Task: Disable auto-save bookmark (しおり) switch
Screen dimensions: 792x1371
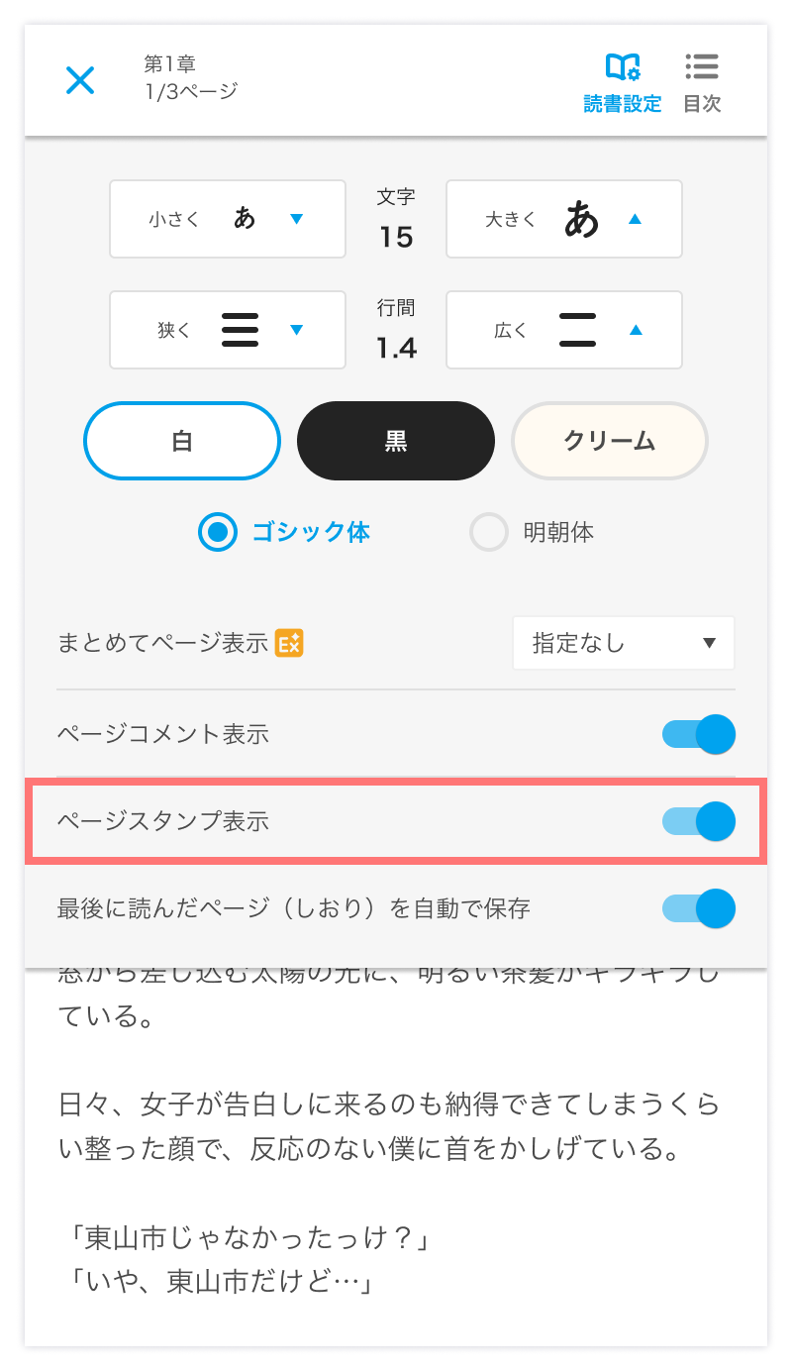Action: [699, 908]
